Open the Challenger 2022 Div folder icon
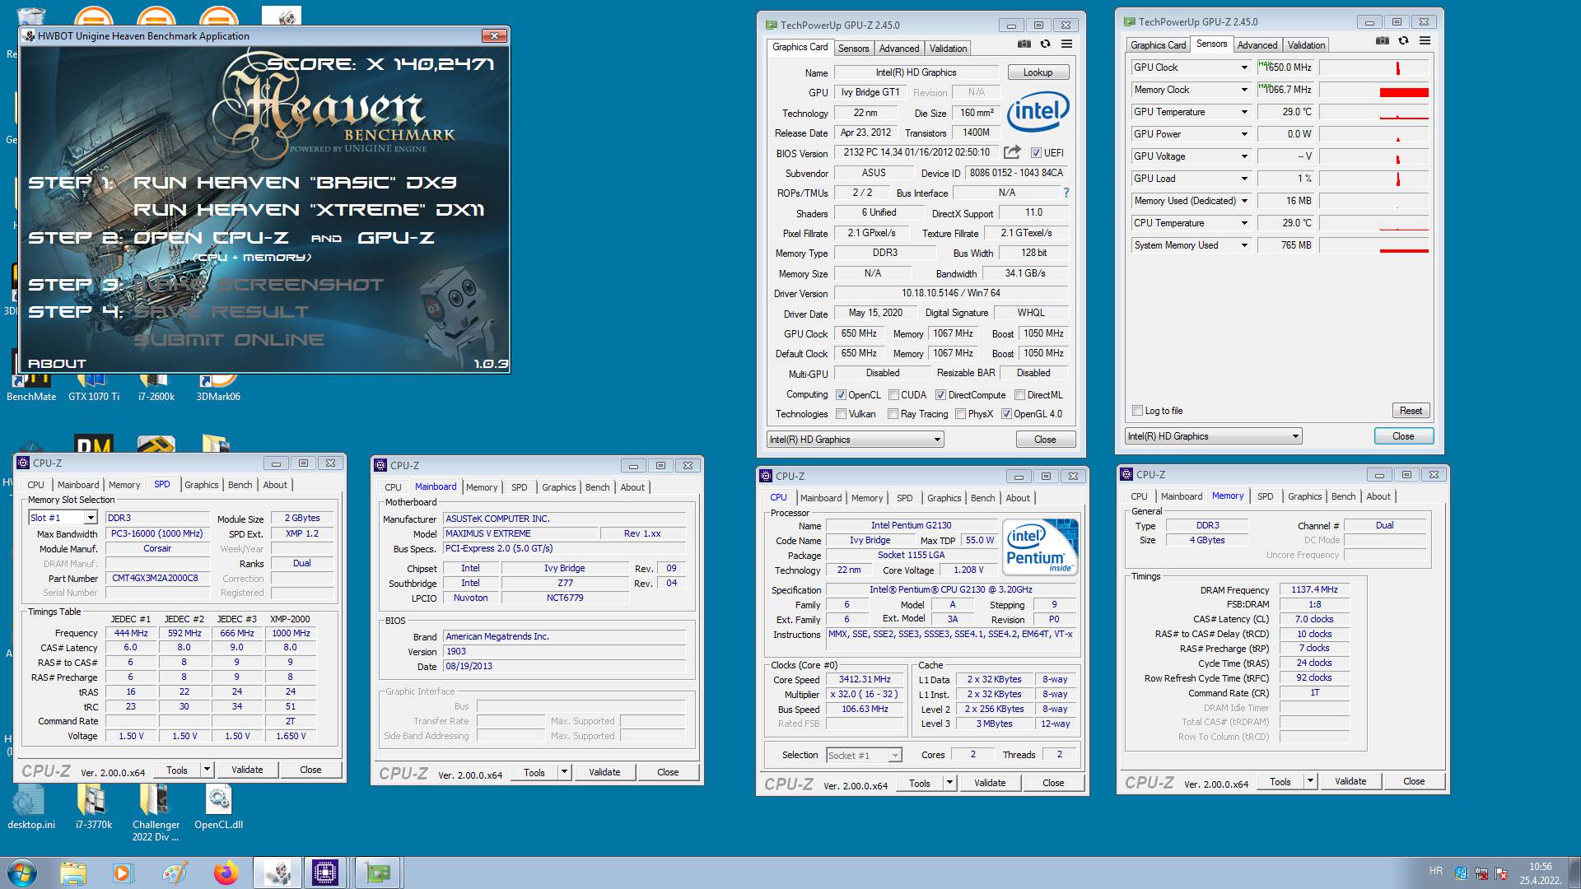Screen dimensions: 1581x889 pyautogui.click(x=156, y=812)
